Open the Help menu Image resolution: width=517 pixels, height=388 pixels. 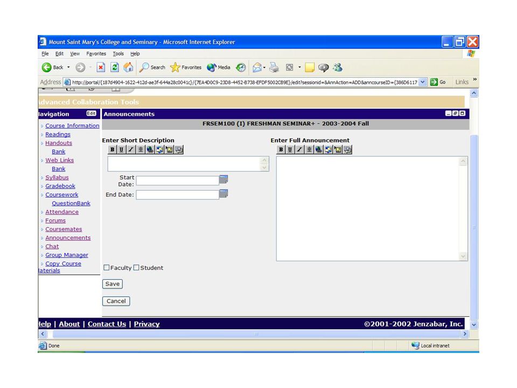point(135,54)
